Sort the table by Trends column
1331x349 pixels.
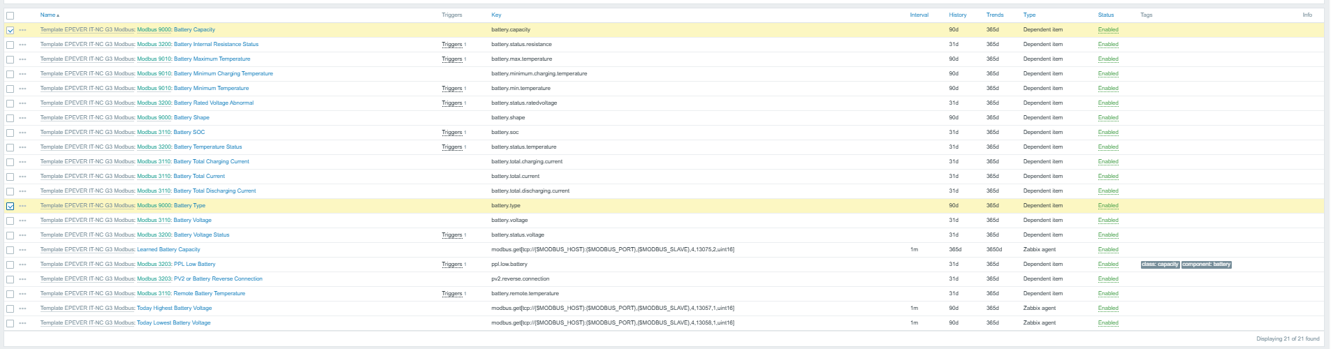coord(995,15)
